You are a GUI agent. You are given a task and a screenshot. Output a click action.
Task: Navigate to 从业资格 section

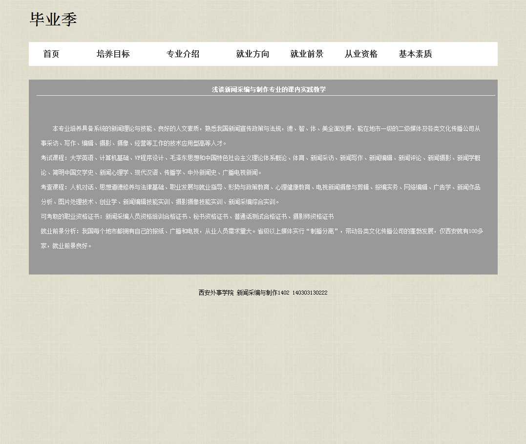tap(361, 54)
